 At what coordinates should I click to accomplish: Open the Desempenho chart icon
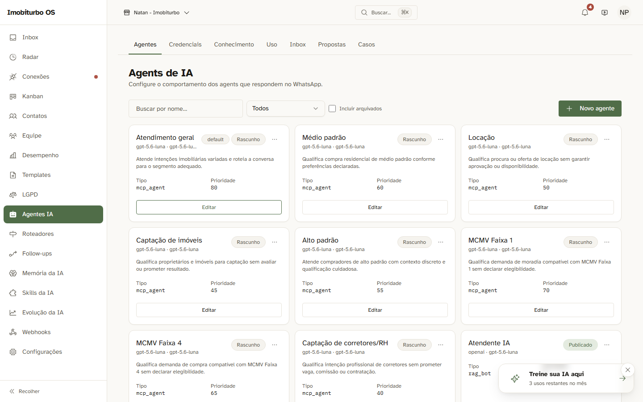13,155
